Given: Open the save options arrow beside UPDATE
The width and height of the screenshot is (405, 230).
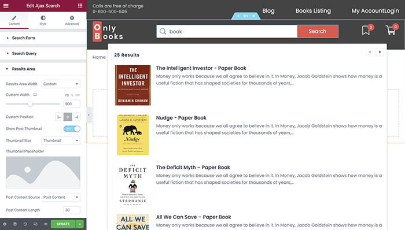Looking at the screenshot, I should pyautogui.click(x=80, y=224).
